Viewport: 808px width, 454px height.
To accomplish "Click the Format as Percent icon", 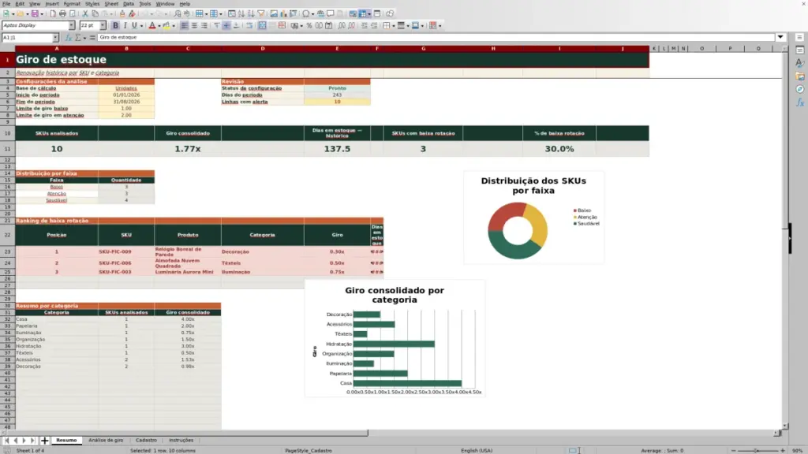I will (x=309, y=26).
